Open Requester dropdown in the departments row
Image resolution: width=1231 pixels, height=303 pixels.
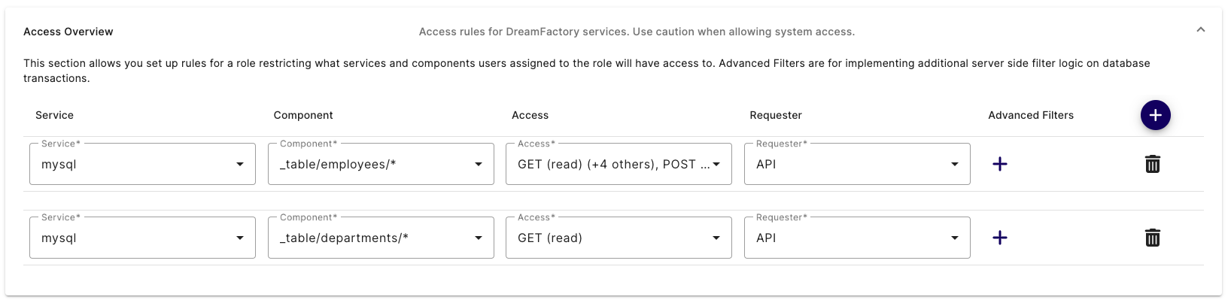[x=857, y=238]
